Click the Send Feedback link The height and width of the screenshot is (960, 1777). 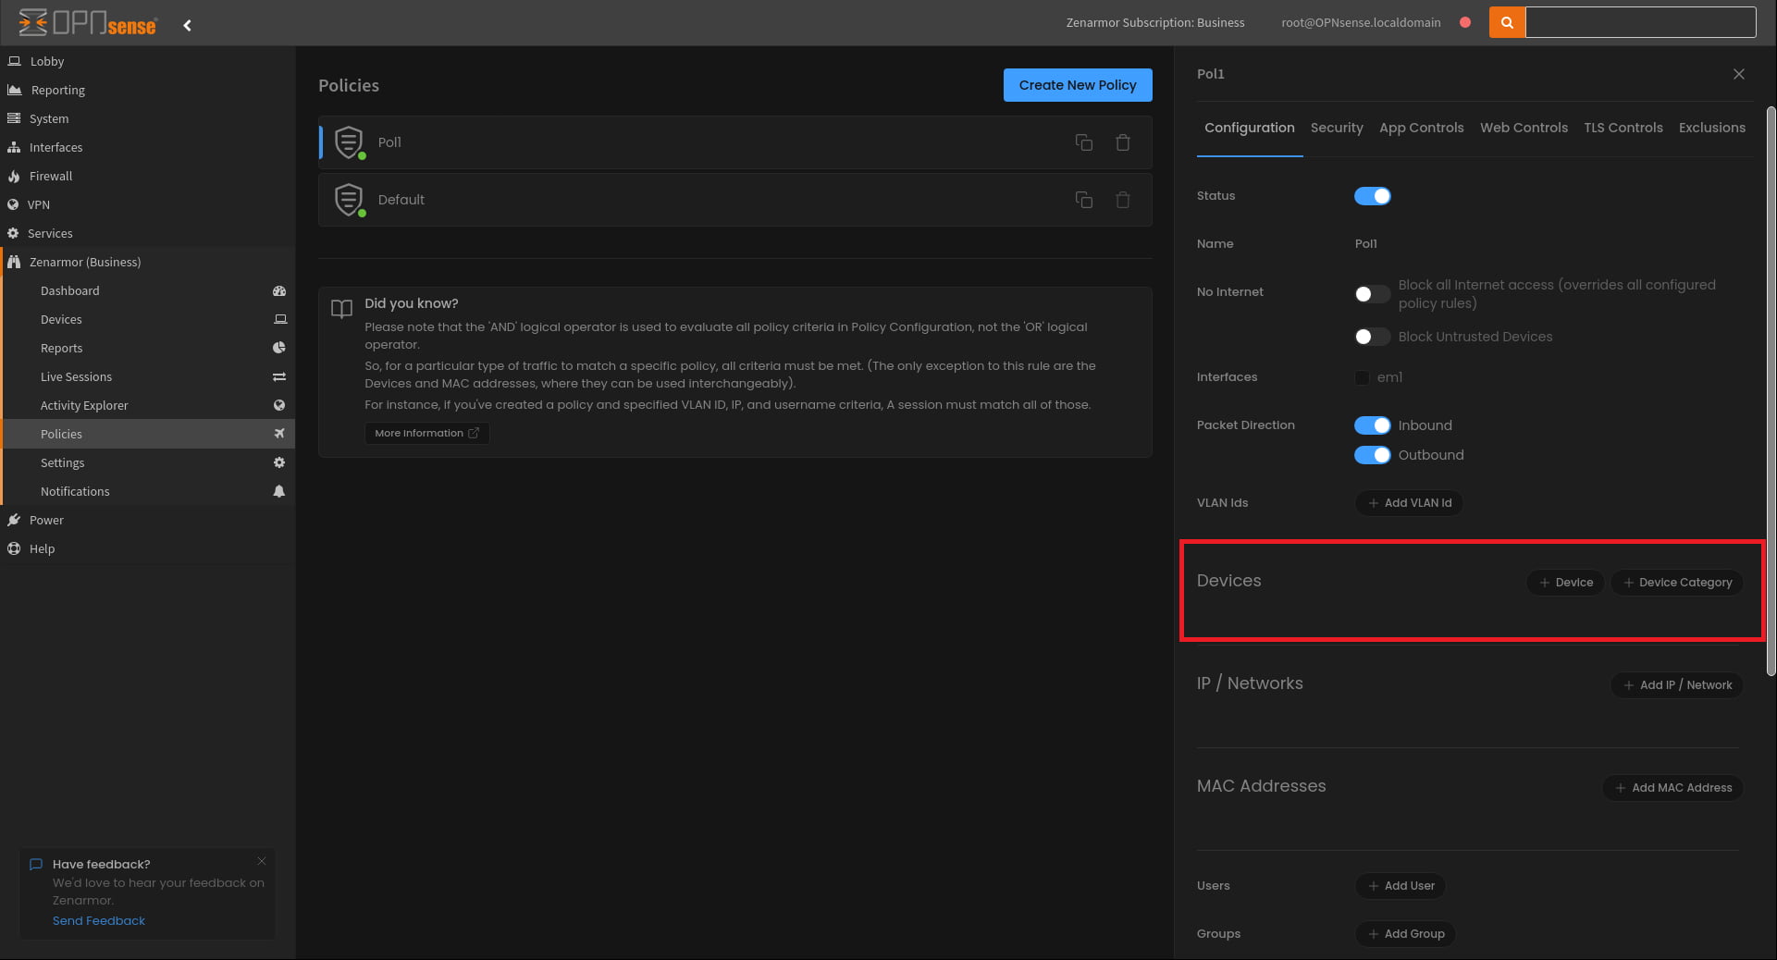pyautogui.click(x=99, y=921)
